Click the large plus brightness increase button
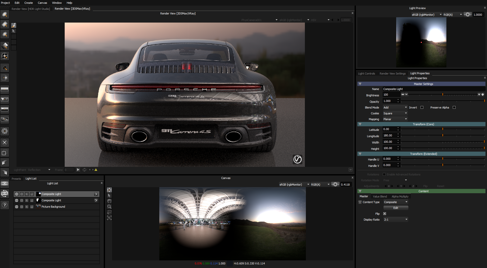The image size is (487, 268). [x=483, y=95]
